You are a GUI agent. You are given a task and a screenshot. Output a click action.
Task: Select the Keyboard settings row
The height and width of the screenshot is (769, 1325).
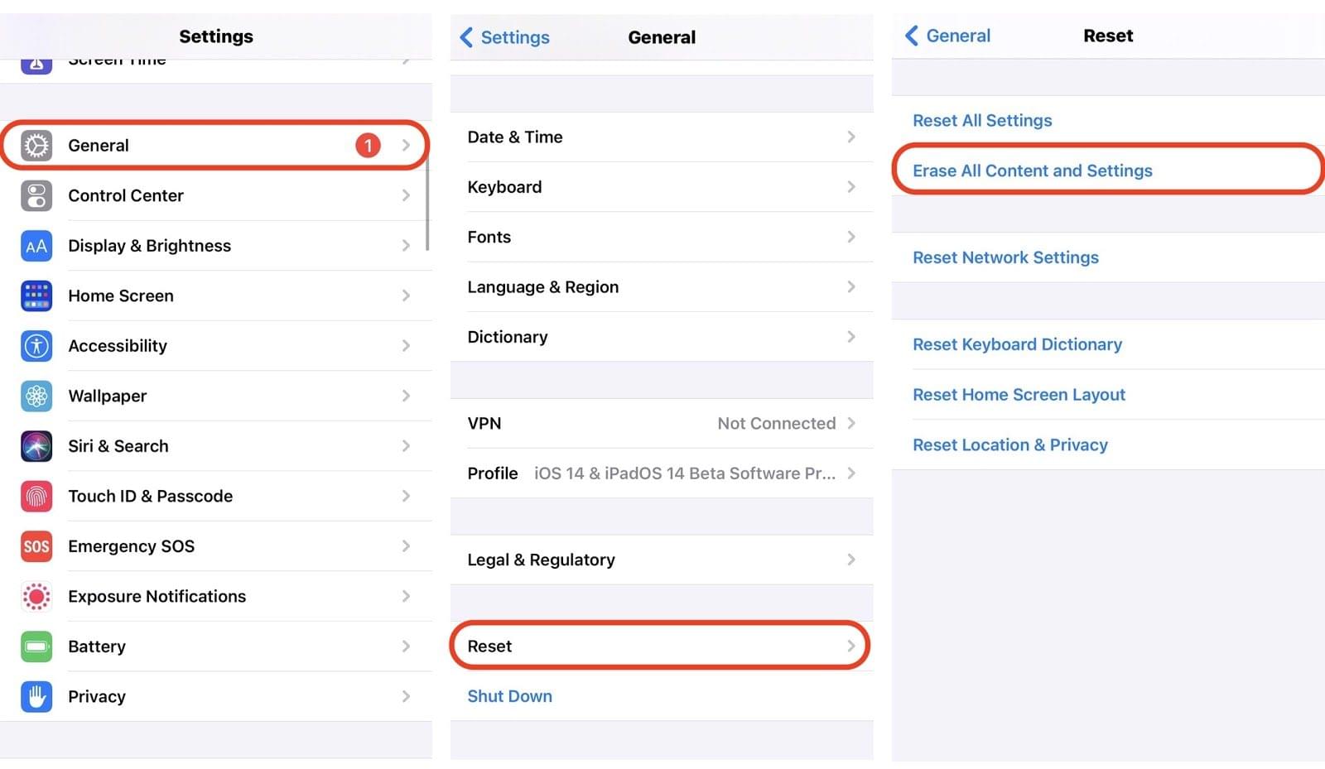click(x=662, y=187)
